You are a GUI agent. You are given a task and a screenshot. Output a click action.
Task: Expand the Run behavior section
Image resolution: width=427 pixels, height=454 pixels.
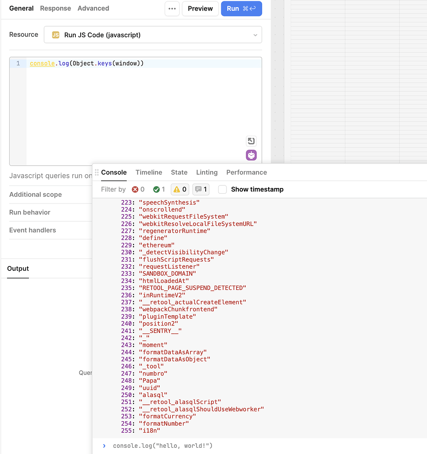click(30, 212)
